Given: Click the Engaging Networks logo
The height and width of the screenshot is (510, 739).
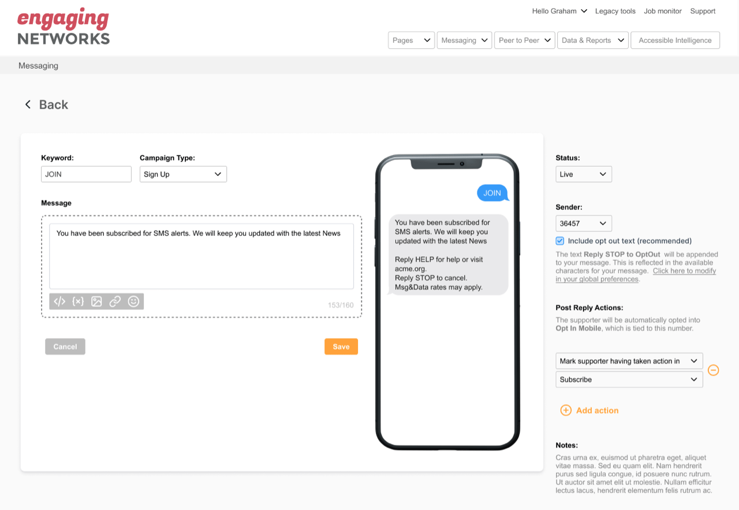Looking at the screenshot, I should click(64, 26).
